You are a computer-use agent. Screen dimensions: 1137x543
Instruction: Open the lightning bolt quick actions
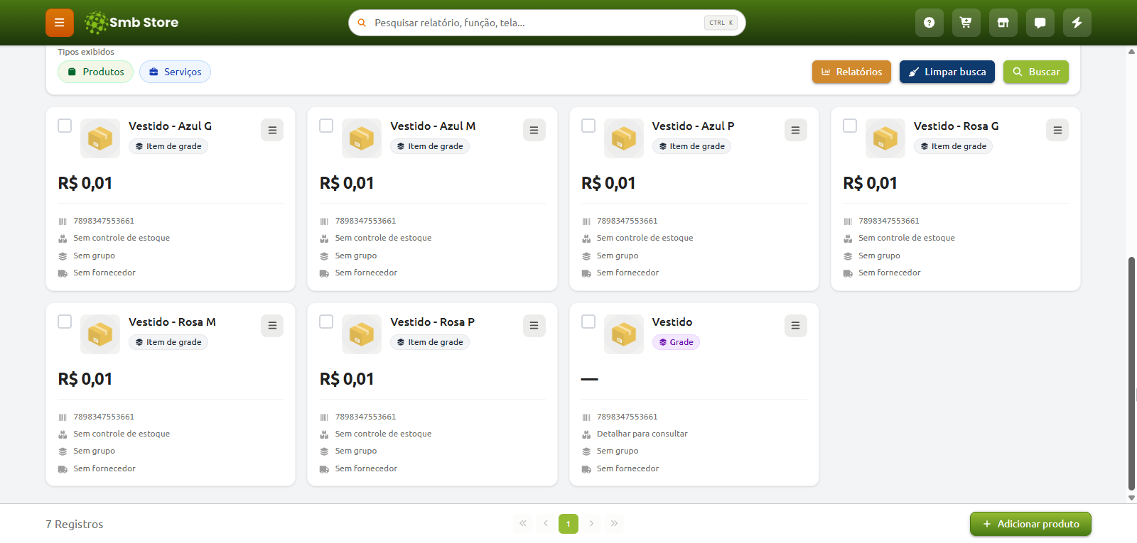click(1077, 23)
